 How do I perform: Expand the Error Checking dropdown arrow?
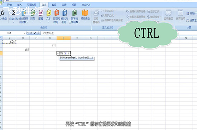pyautogui.click(x=161, y=17)
